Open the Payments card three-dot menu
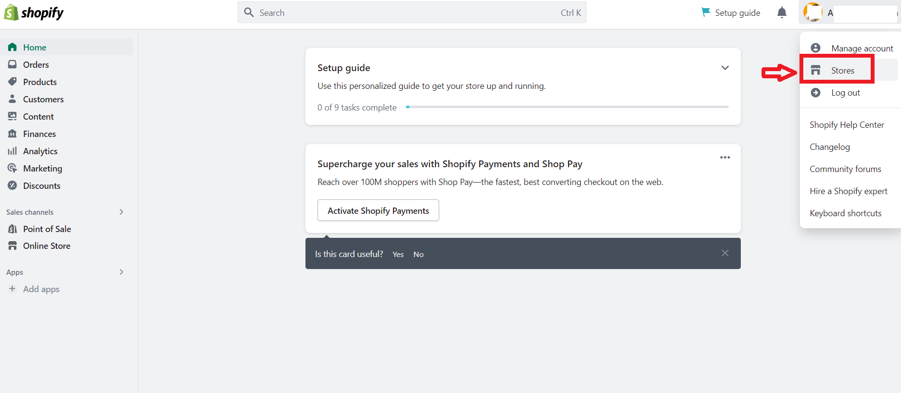Viewport: 901px width, 393px height. point(725,158)
